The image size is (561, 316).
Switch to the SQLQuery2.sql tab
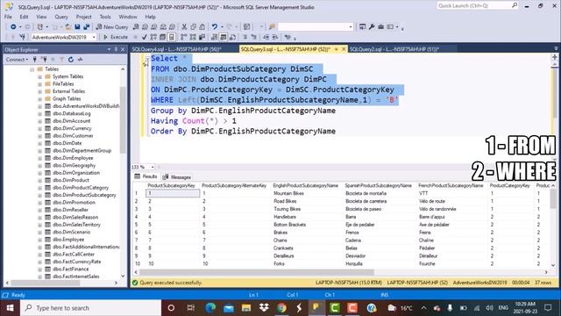[394, 49]
